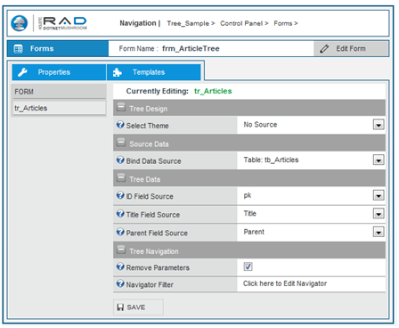Open the Title Field Source dropdown arrow

(x=379, y=214)
